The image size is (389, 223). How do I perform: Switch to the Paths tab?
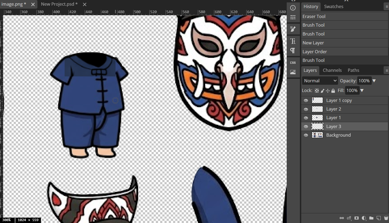click(x=353, y=70)
